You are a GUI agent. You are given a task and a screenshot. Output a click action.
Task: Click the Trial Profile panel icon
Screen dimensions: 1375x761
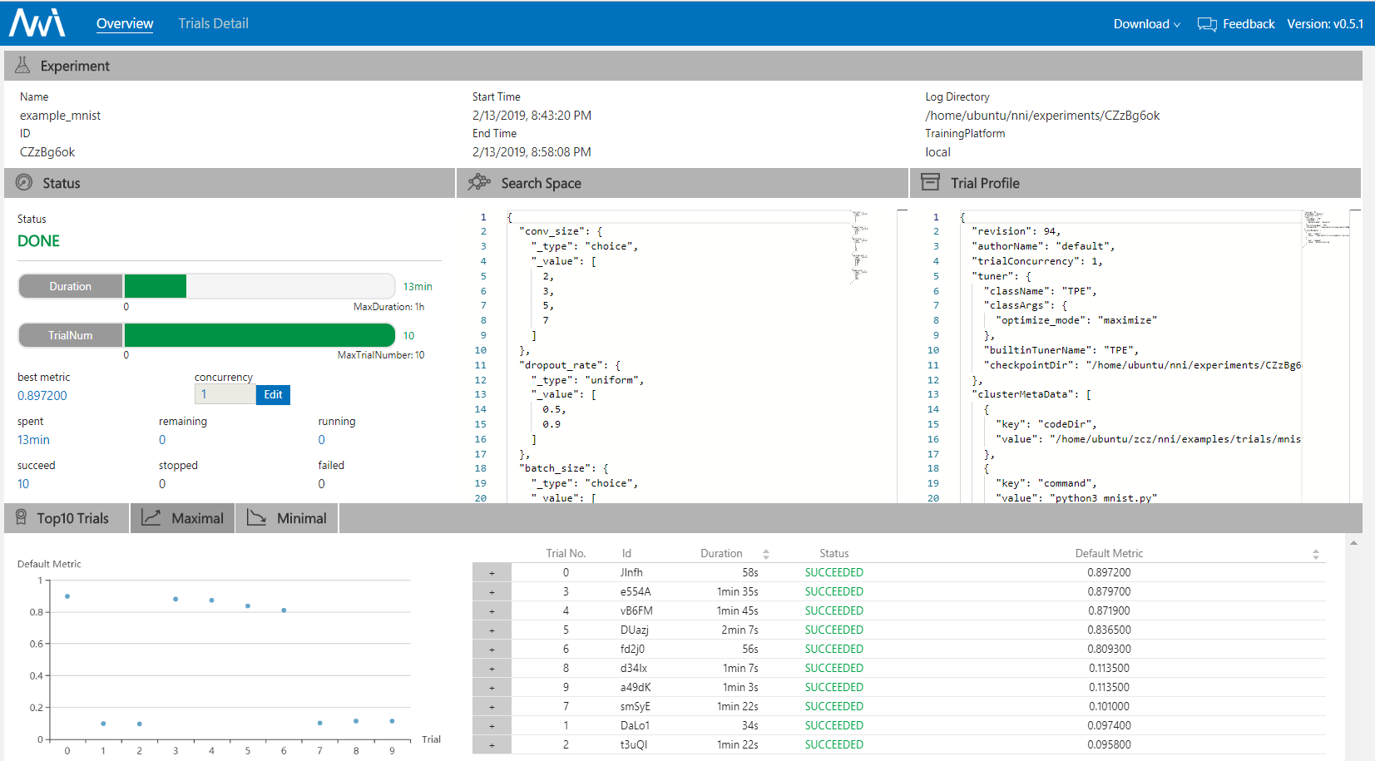pyautogui.click(x=930, y=182)
